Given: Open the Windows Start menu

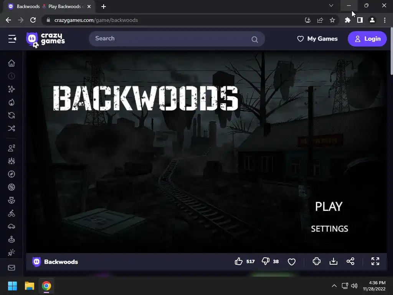Looking at the screenshot, I should click(12, 286).
